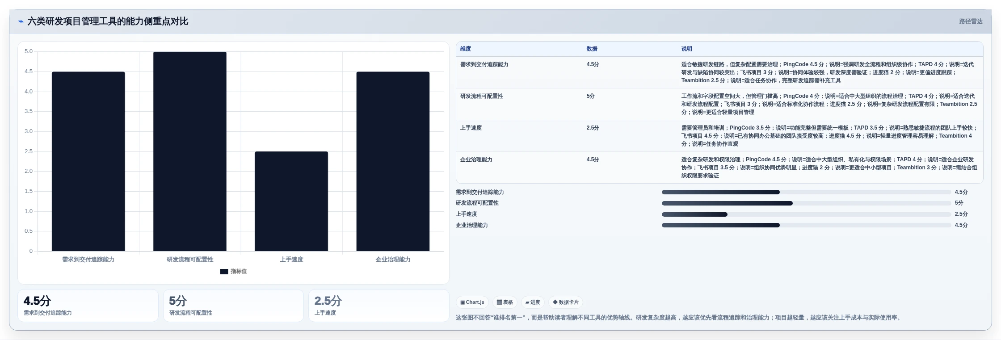Select the 进度 tag chip

click(533, 302)
